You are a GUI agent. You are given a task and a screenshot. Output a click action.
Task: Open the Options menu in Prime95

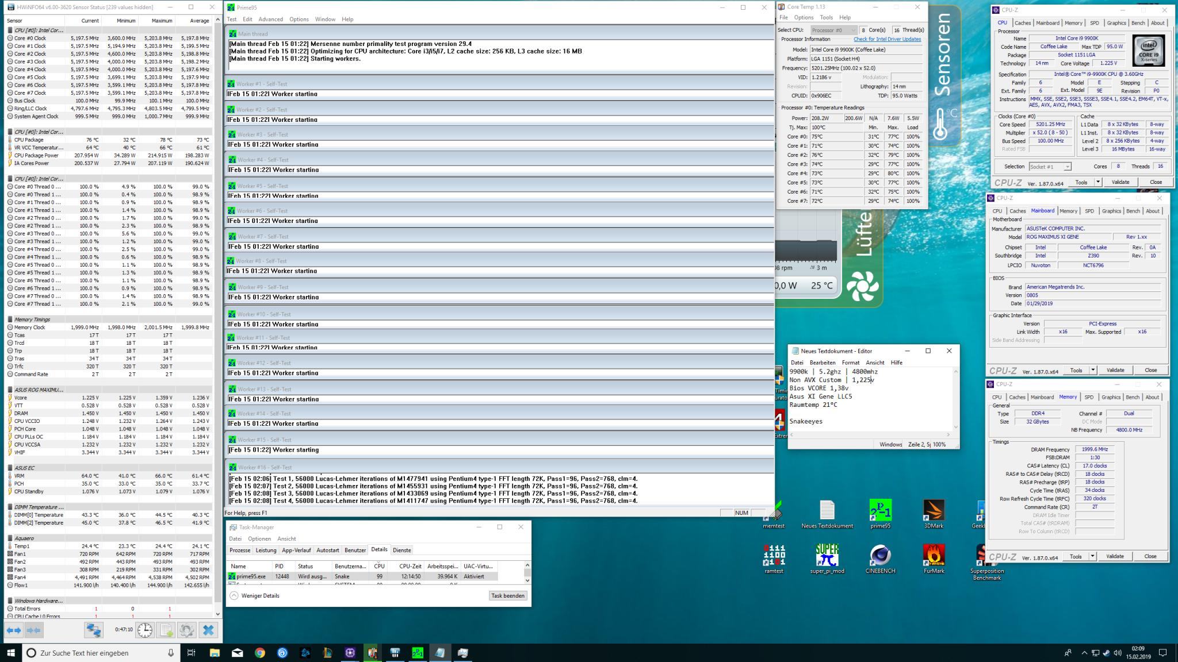(299, 19)
